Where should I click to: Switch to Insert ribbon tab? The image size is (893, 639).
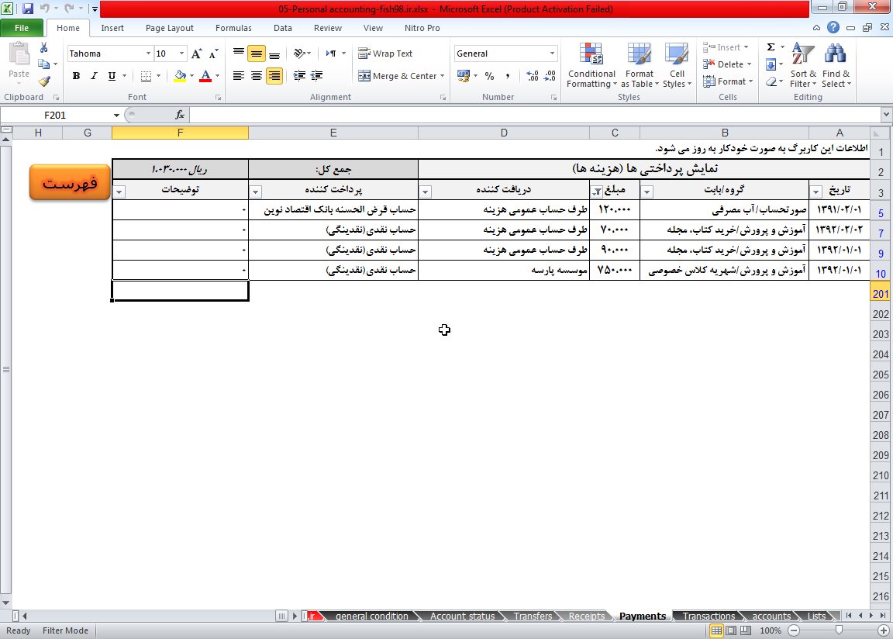point(112,28)
